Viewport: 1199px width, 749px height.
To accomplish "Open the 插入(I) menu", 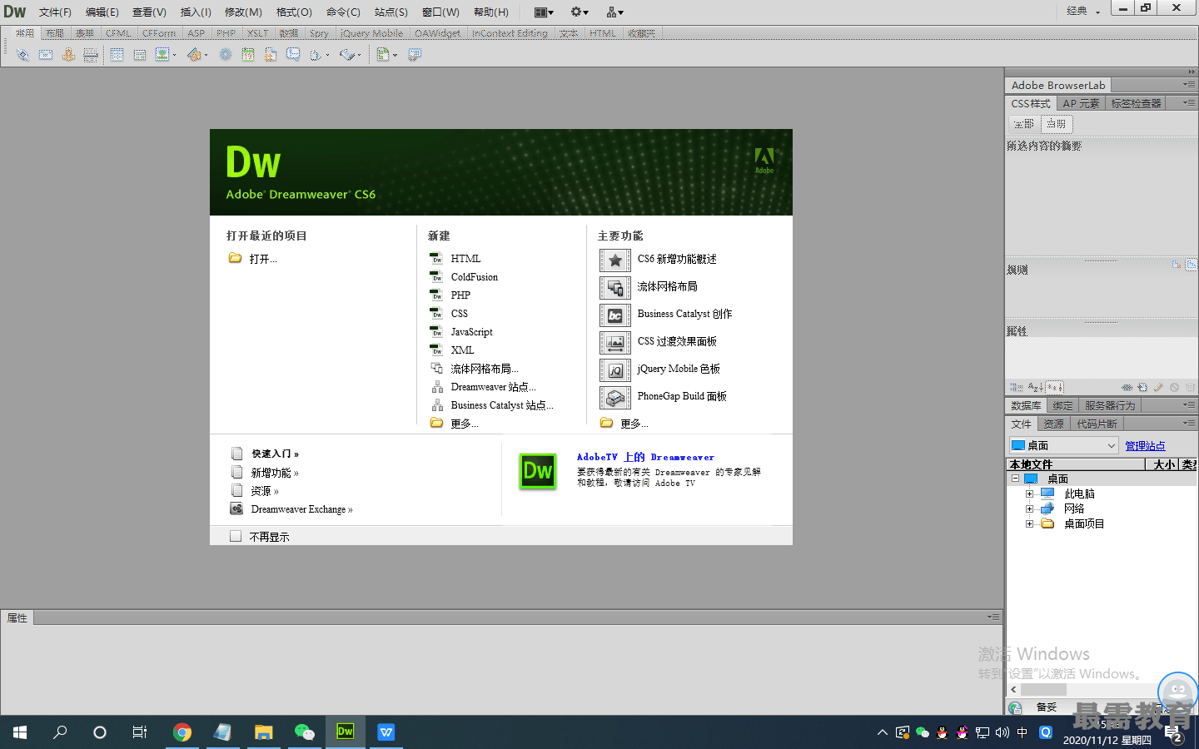I will click(x=196, y=12).
